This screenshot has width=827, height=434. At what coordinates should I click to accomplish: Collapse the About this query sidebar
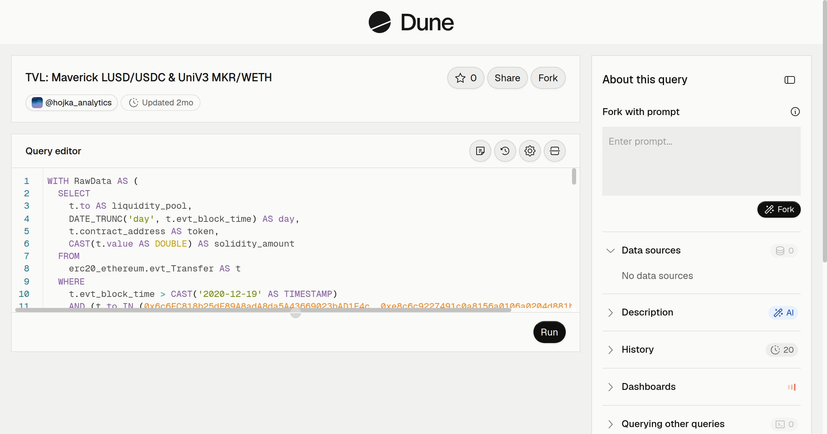pyautogui.click(x=790, y=80)
